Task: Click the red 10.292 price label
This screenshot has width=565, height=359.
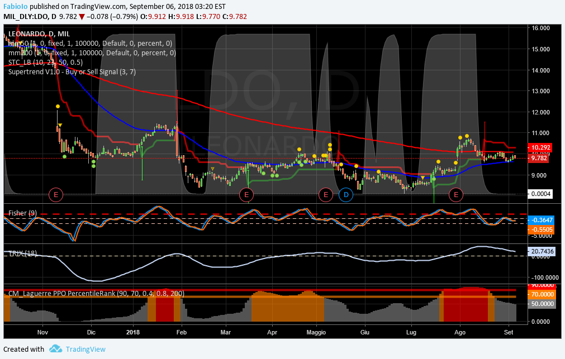Action: click(x=540, y=147)
